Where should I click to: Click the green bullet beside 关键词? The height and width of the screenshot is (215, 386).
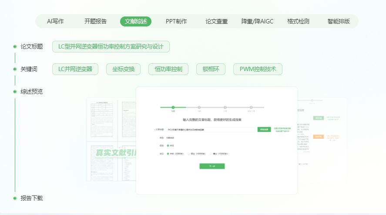point(15,69)
